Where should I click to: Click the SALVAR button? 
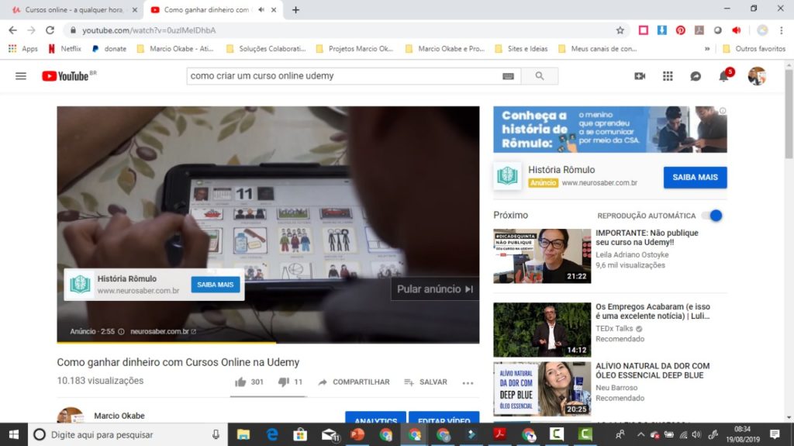click(x=426, y=382)
